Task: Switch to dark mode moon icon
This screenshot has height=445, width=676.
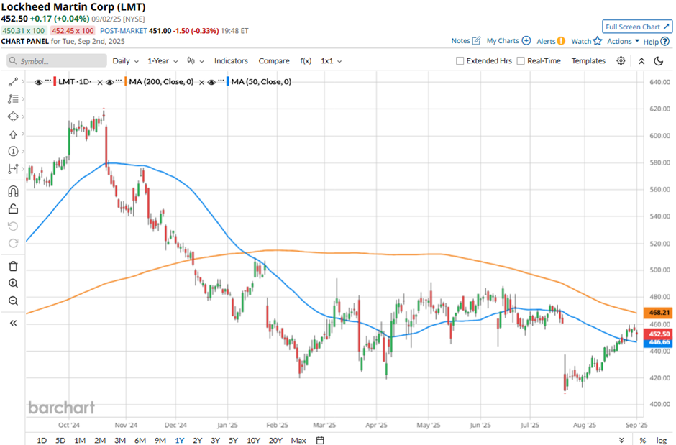Action: point(658,60)
